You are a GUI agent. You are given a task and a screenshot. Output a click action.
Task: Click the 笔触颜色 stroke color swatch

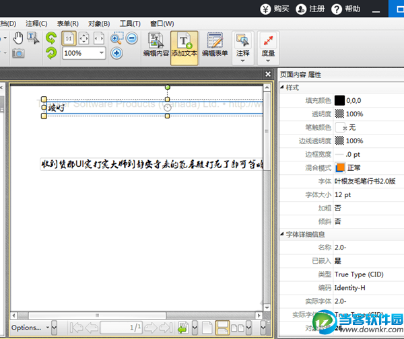(x=340, y=127)
